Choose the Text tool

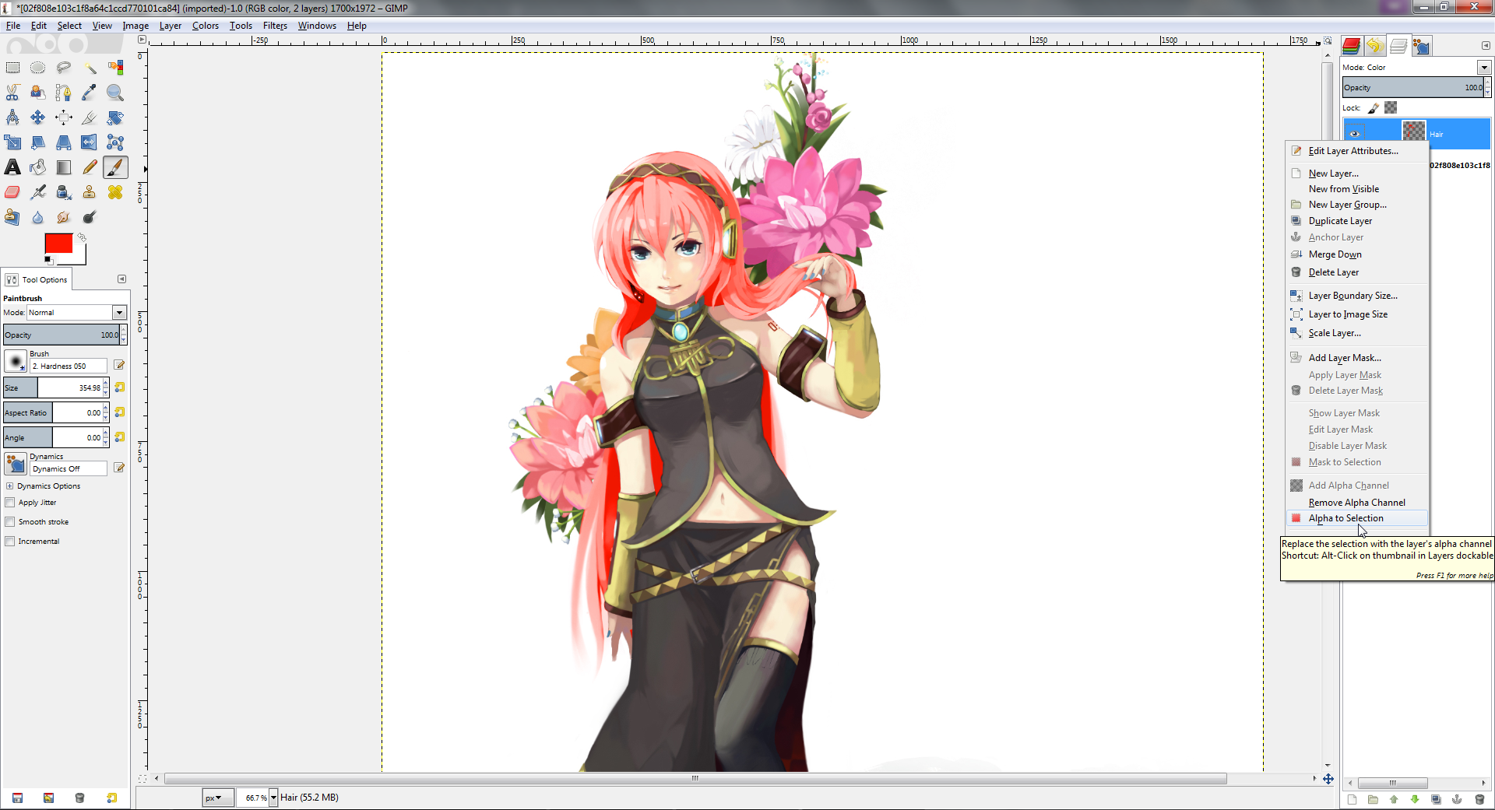click(x=12, y=167)
